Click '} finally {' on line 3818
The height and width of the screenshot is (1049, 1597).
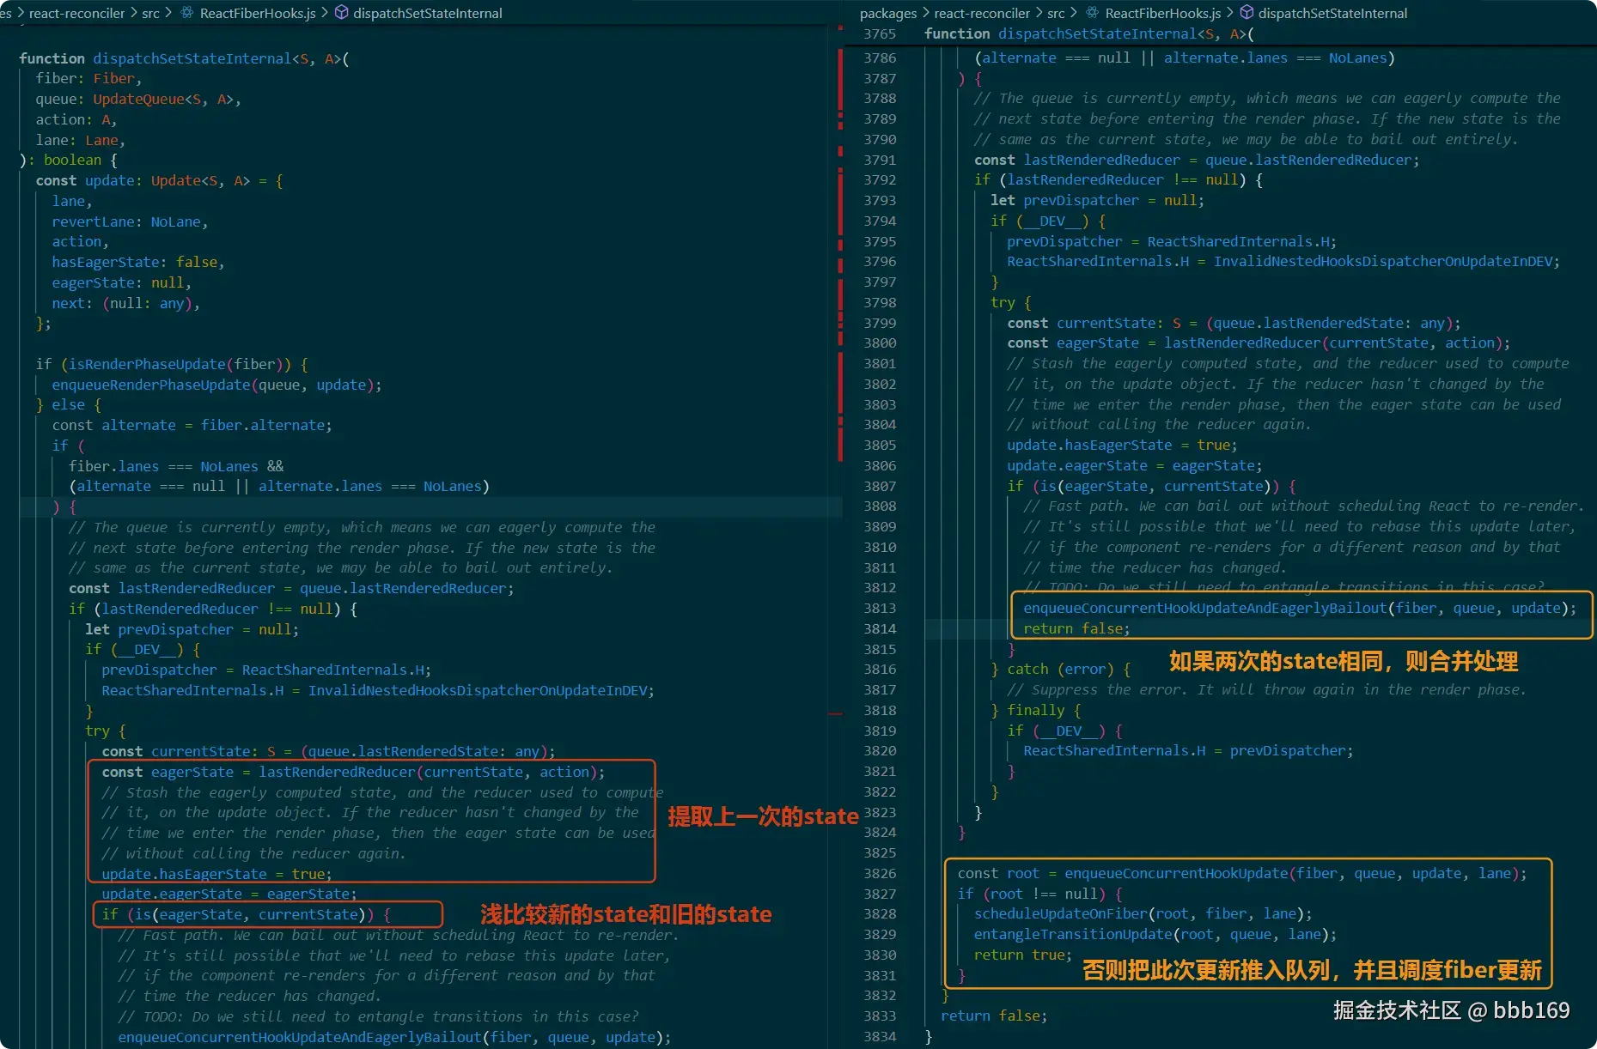pos(1036,710)
